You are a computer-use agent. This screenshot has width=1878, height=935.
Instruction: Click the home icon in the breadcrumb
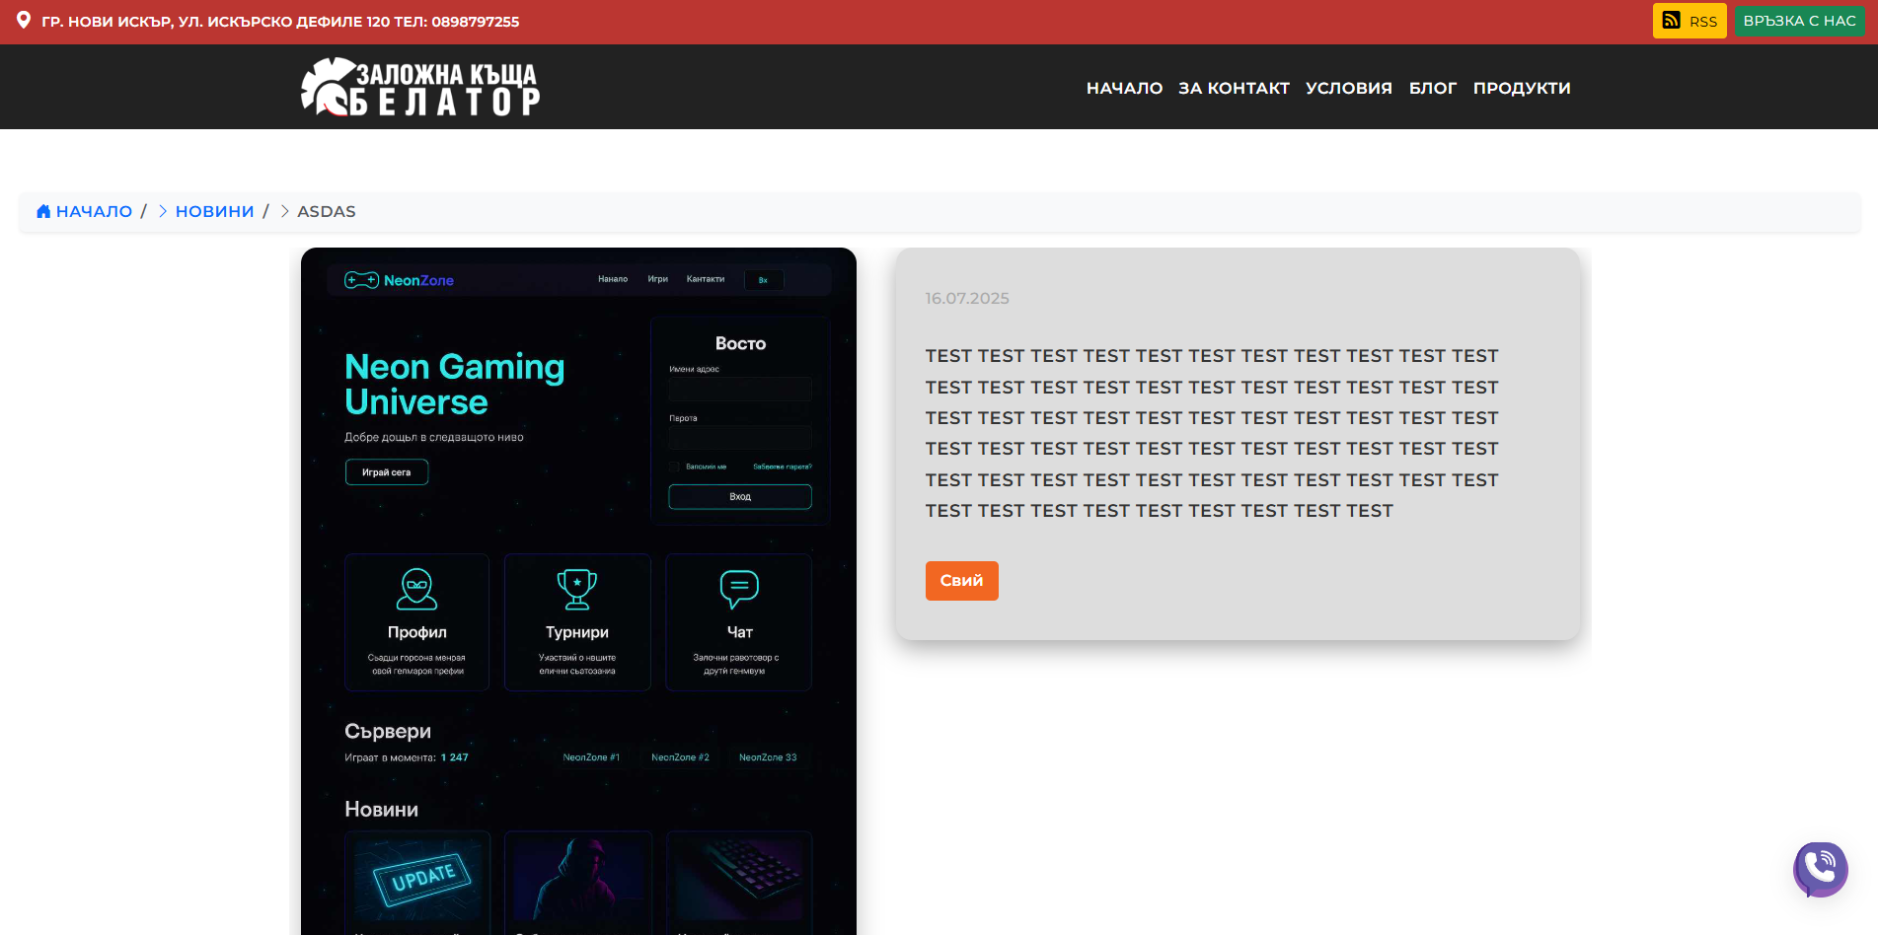coord(43,211)
